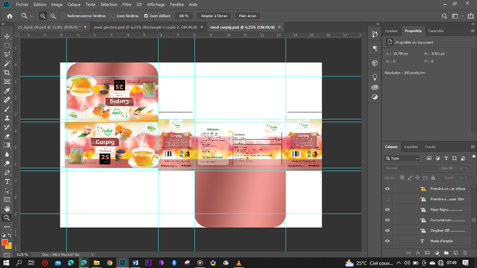The image size is (477, 268).
Task: Open the layer filter Type dropdown
Action: coord(402,158)
